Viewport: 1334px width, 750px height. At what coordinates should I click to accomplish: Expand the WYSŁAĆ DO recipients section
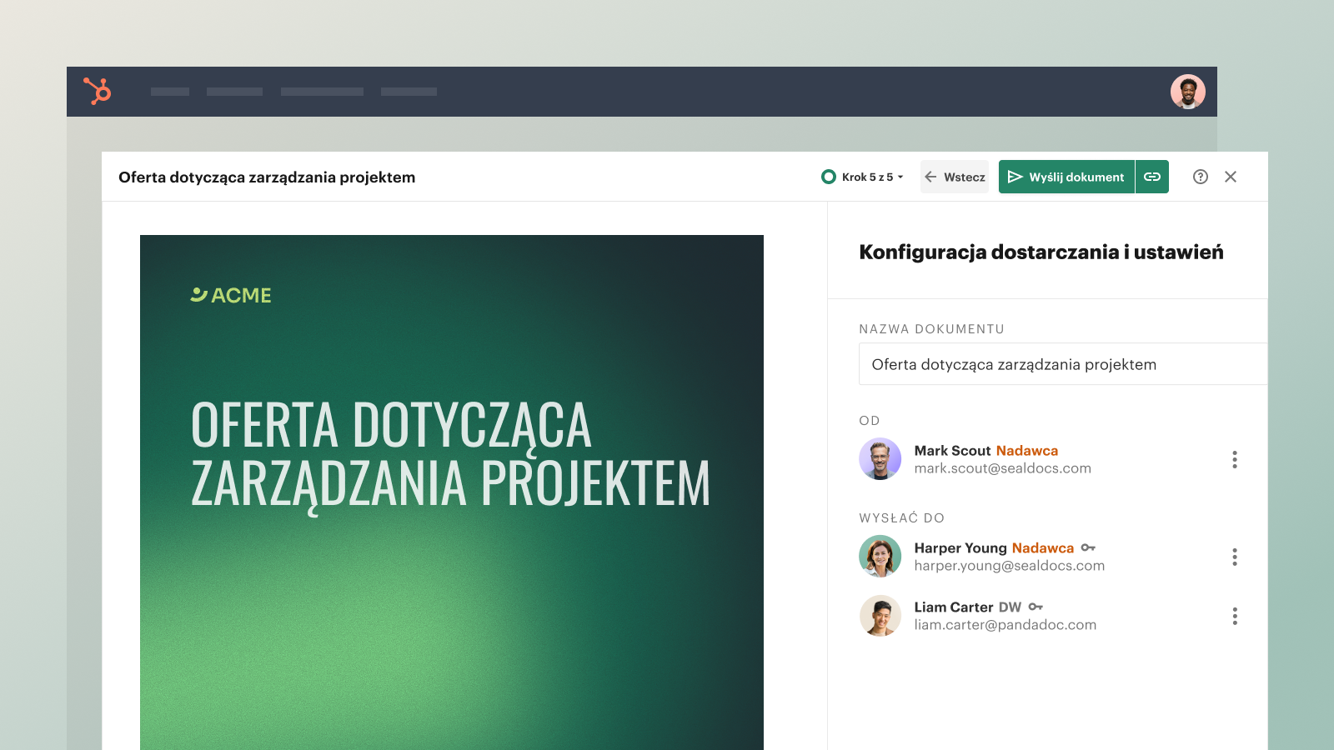900,517
